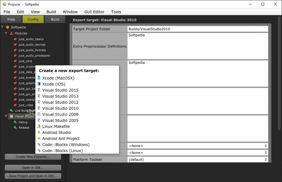282x182 pixels.
Task: Click the Debug configuration gear icon
Action: pos(15,122)
